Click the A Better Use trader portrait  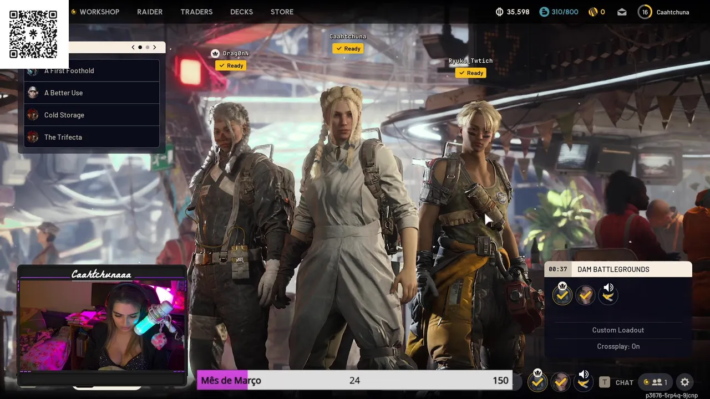pos(33,93)
